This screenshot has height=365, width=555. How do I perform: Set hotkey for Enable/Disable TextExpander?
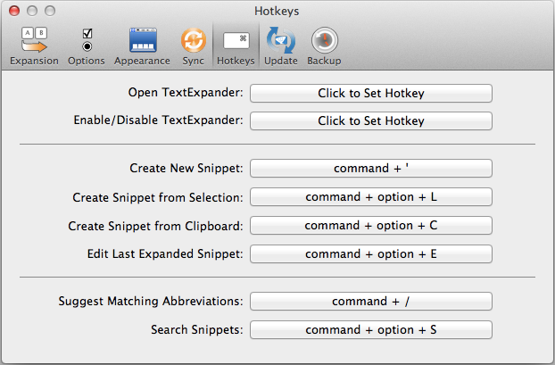coord(370,120)
